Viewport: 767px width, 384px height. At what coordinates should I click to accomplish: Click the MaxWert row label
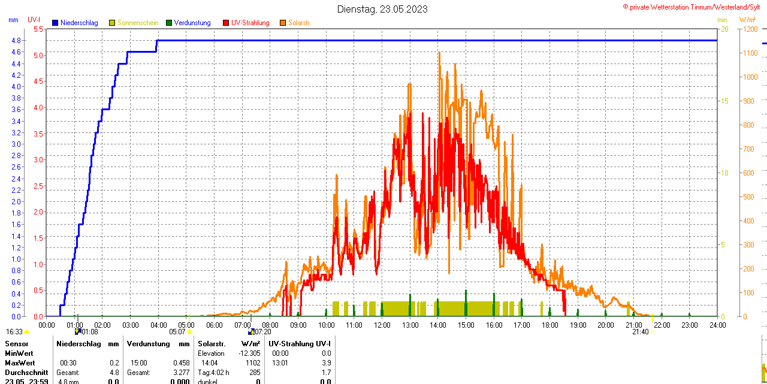click(20, 363)
